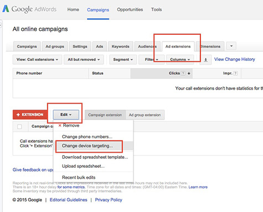Switch to the Campaigns sub-tab
Screen dimensions: 263x212
pyautogui.click(x=27, y=46)
